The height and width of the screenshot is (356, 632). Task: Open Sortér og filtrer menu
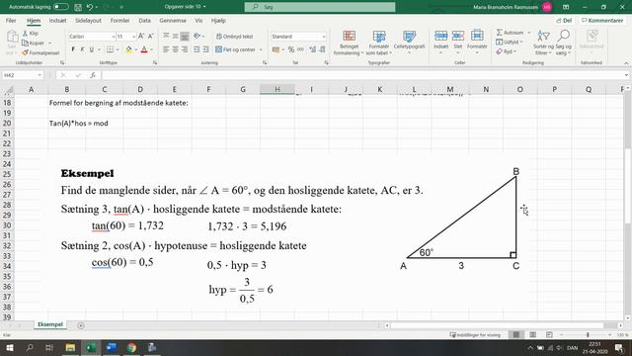543,43
